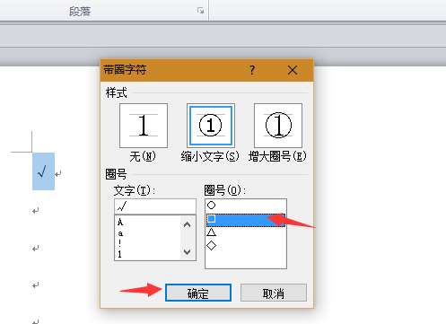The image size is (446, 324).
Task: Pick the 增大圈号(E) enlarge circle style icon
Action: click(278, 126)
